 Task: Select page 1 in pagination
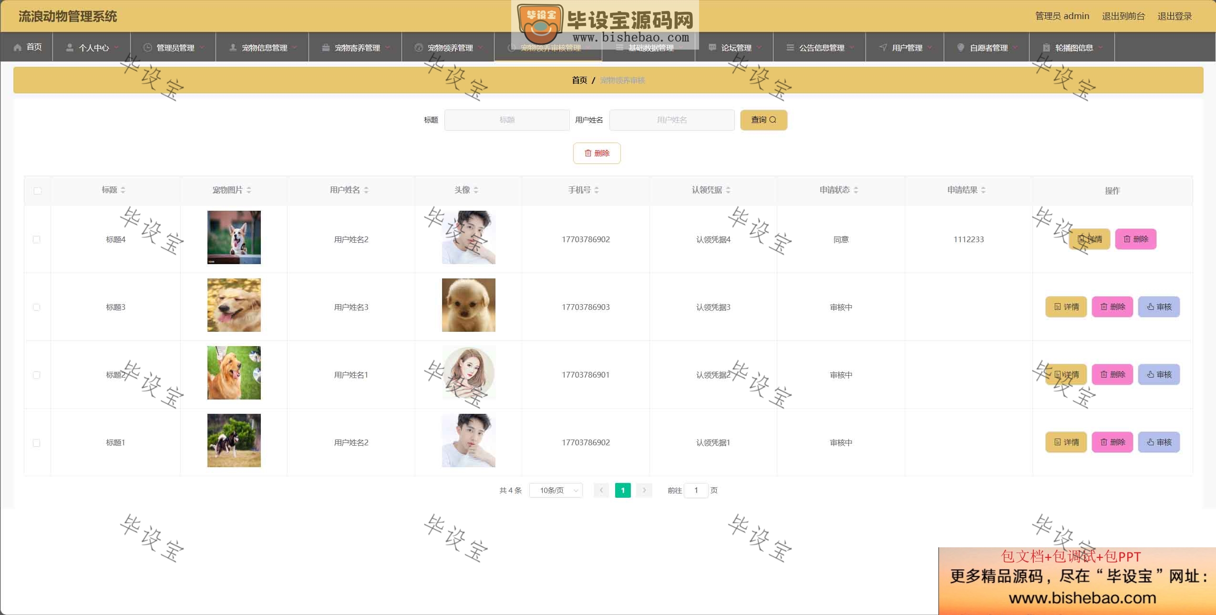[x=623, y=490]
